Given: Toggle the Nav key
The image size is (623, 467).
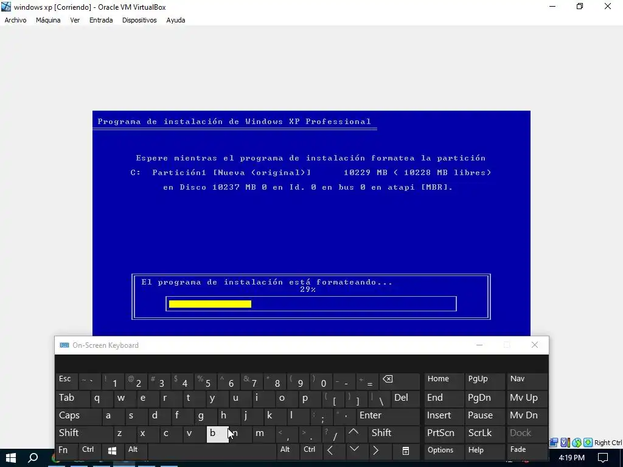Looking at the screenshot, I should pos(527,381).
